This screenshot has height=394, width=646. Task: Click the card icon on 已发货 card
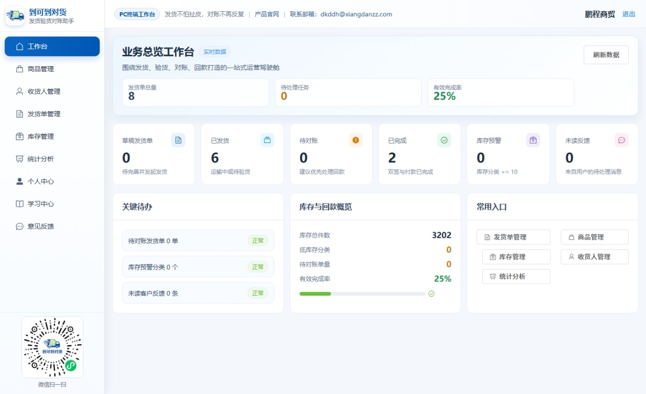click(x=267, y=140)
